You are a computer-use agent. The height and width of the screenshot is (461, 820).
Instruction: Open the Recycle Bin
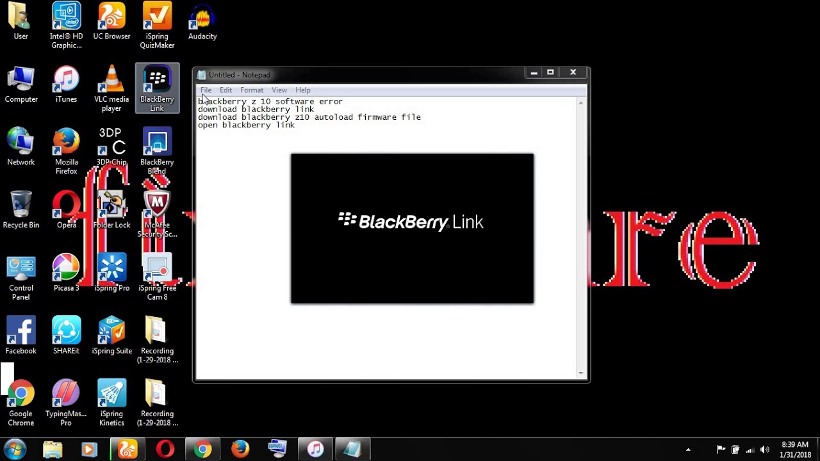20,210
